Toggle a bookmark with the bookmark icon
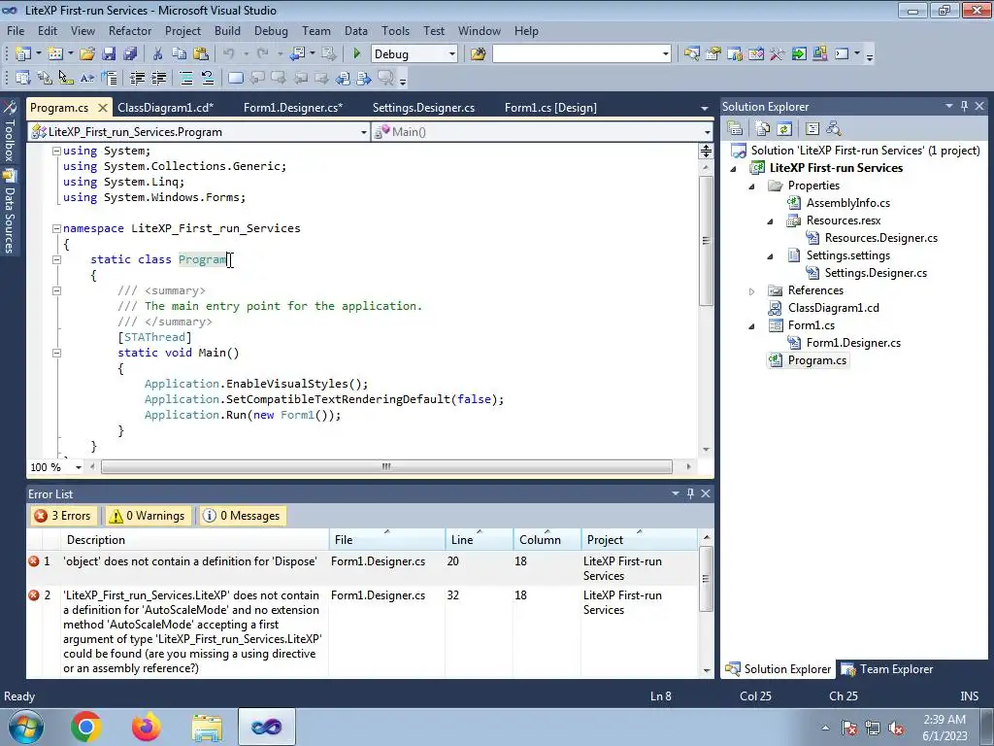Screen dimensions: 994x746 [x=236, y=78]
